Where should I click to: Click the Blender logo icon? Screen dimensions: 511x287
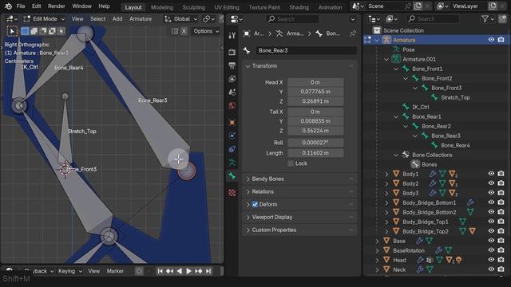[8, 6]
